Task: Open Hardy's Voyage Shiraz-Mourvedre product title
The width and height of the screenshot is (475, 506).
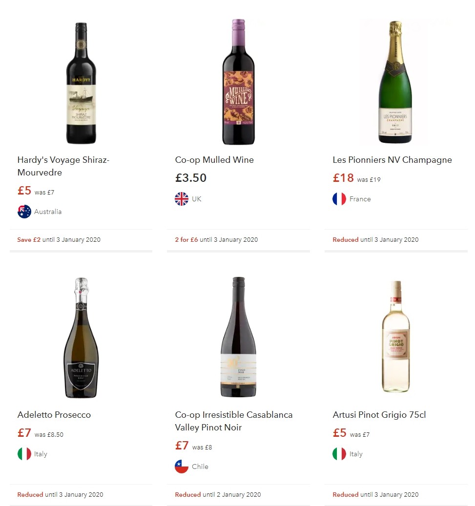Action: (x=63, y=166)
